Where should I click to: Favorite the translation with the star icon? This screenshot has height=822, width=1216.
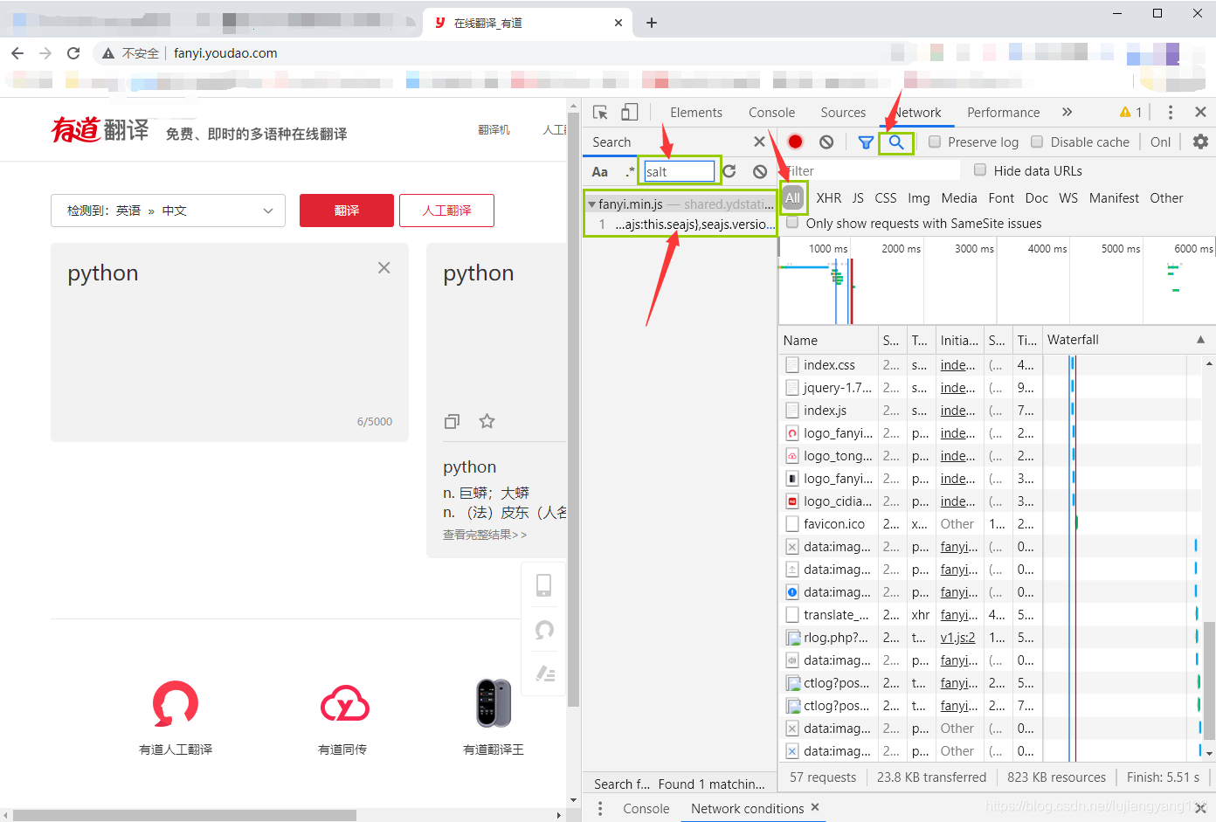tap(487, 421)
